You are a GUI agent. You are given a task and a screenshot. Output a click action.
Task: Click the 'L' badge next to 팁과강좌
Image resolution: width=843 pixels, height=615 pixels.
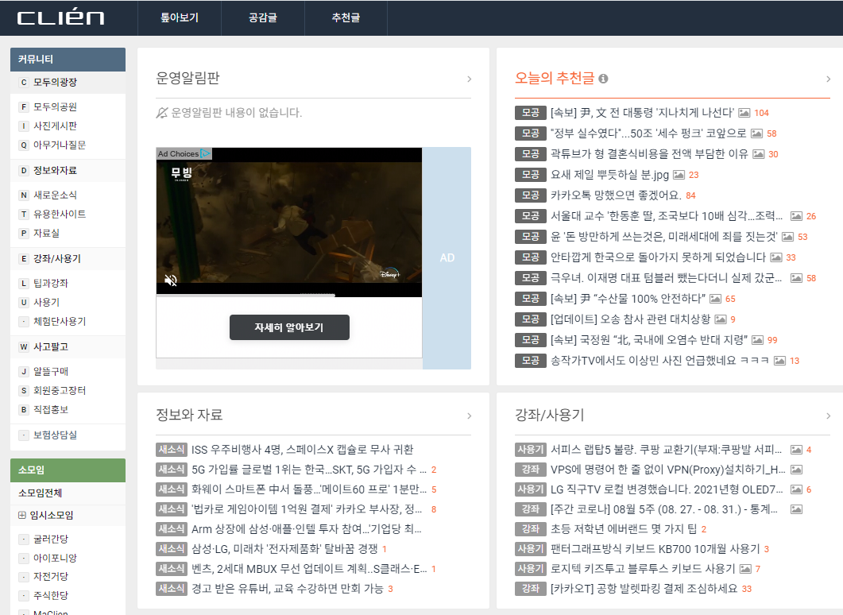tap(24, 284)
